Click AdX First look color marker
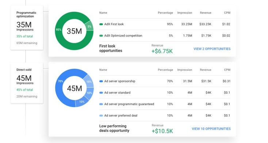This screenshot has height=143, width=268. coord(101,24)
